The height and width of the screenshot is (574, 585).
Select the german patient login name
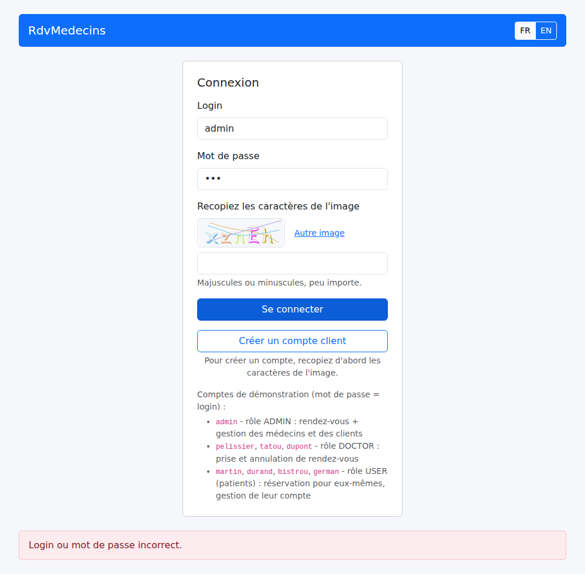pos(326,472)
